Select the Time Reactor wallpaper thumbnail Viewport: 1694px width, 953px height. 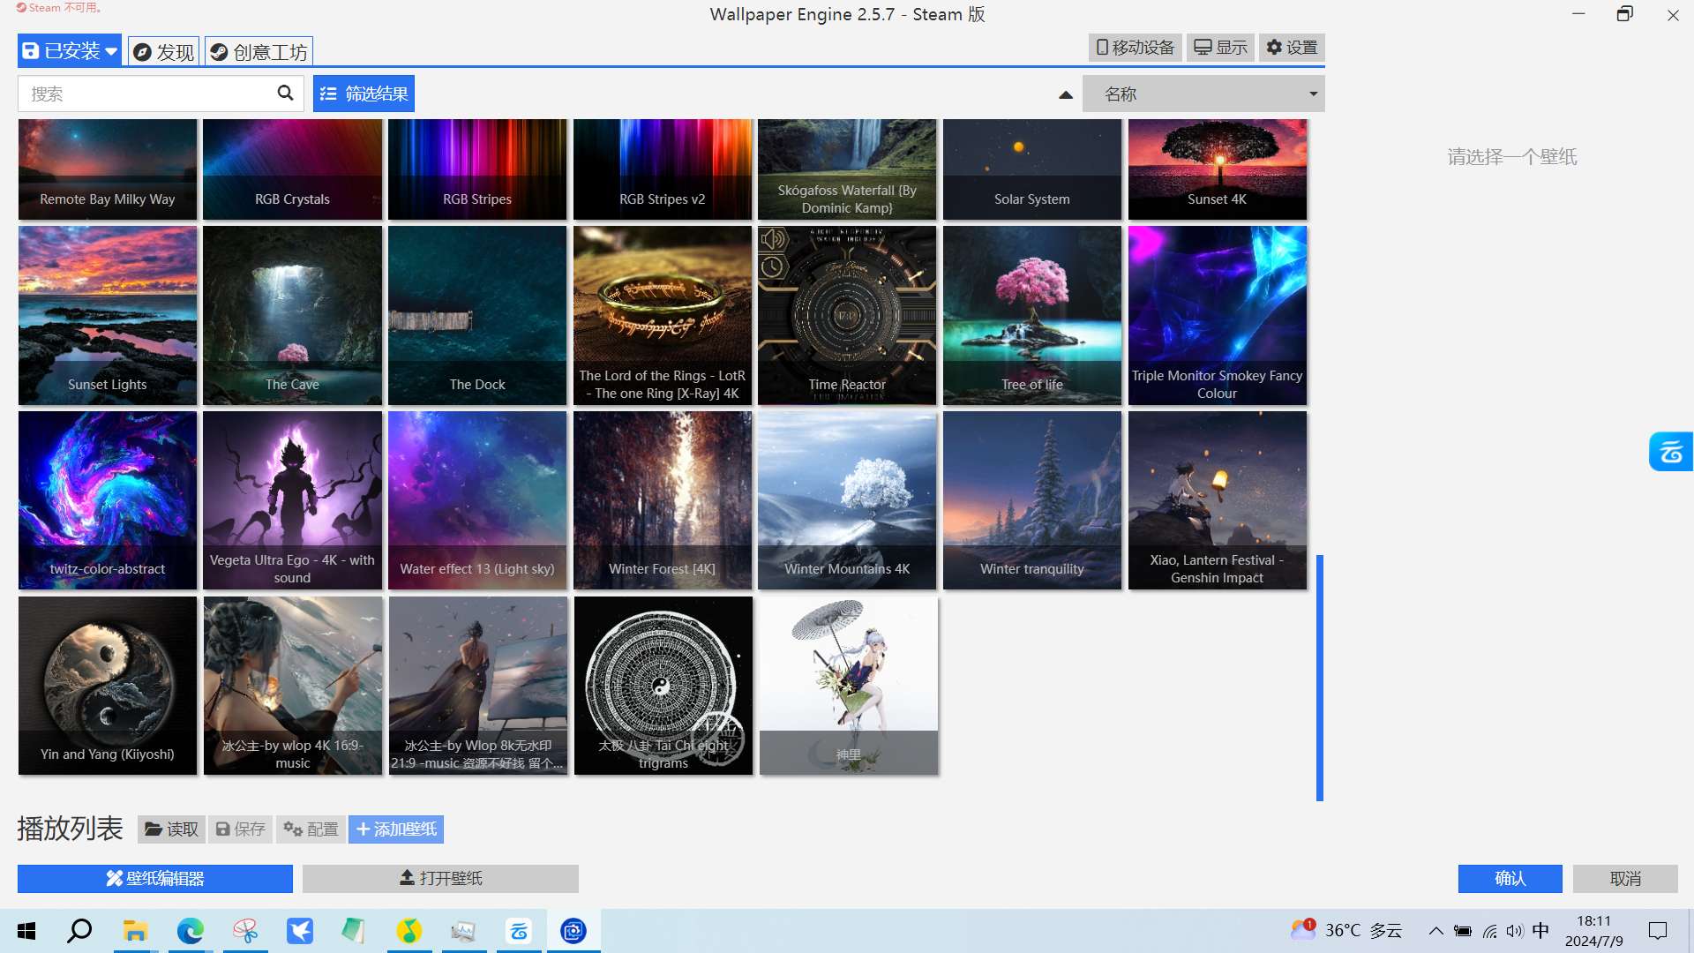tap(846, 315)
